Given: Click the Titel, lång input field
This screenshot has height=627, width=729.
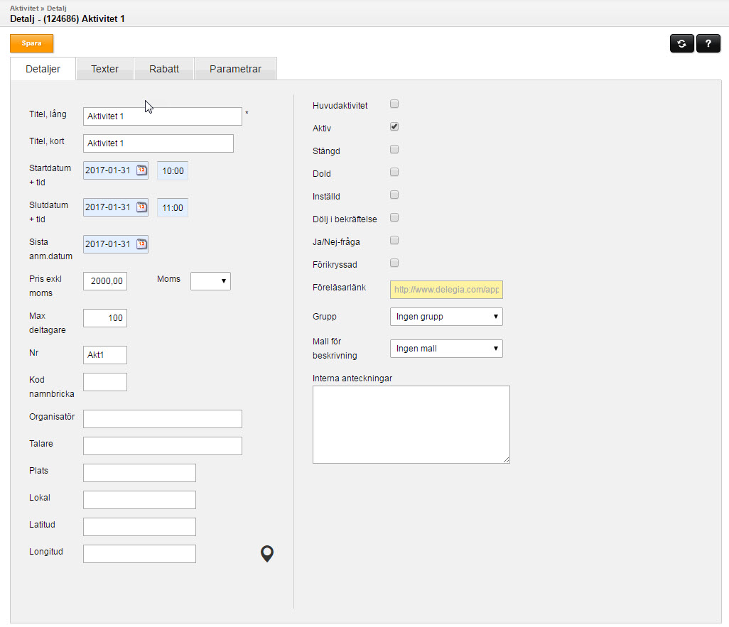Looking at the screenshot, I should pos(163,116).
